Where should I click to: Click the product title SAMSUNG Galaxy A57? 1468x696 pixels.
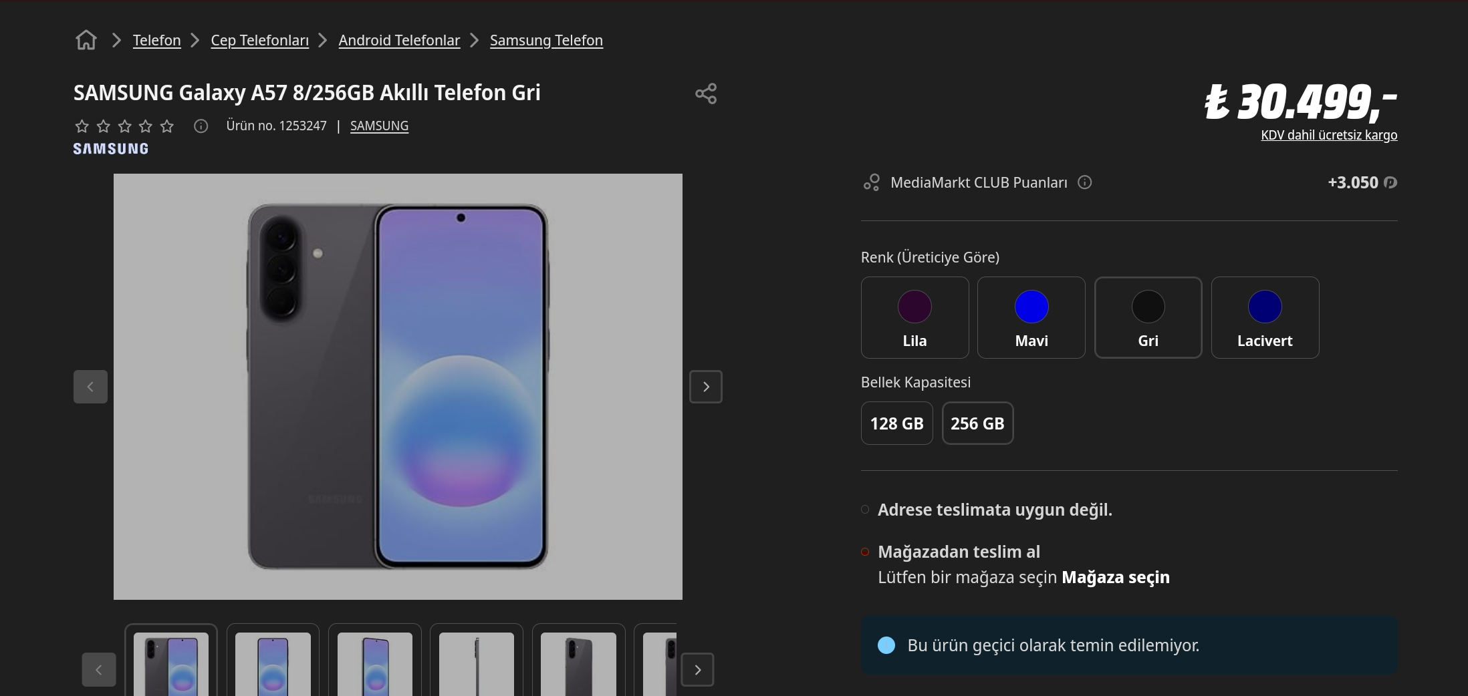tap(307, 92)
